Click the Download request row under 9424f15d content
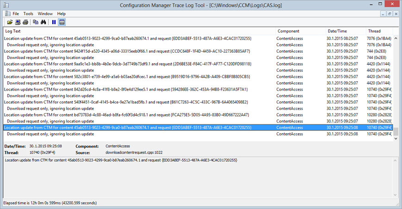 [198, 58]
